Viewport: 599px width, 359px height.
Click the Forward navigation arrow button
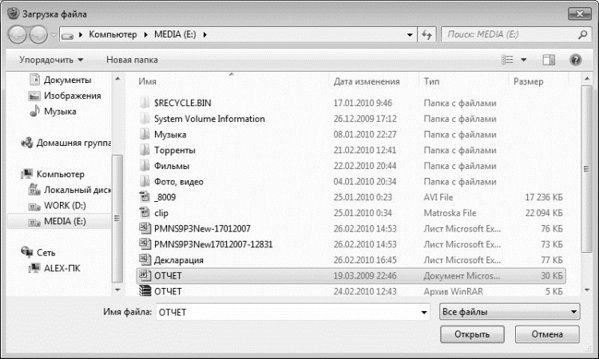38,35
